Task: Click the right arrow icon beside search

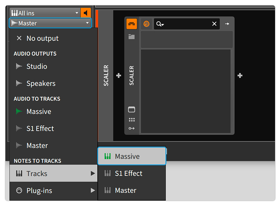Action: click(x=227, y=24)
